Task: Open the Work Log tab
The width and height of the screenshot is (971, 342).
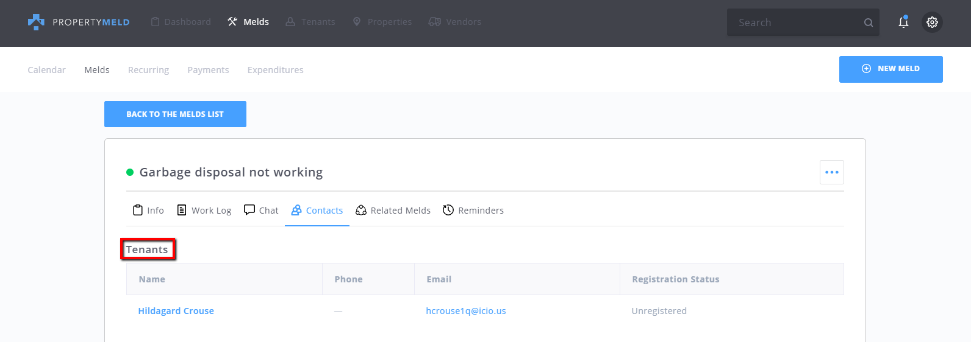Action: pos(204,210)
